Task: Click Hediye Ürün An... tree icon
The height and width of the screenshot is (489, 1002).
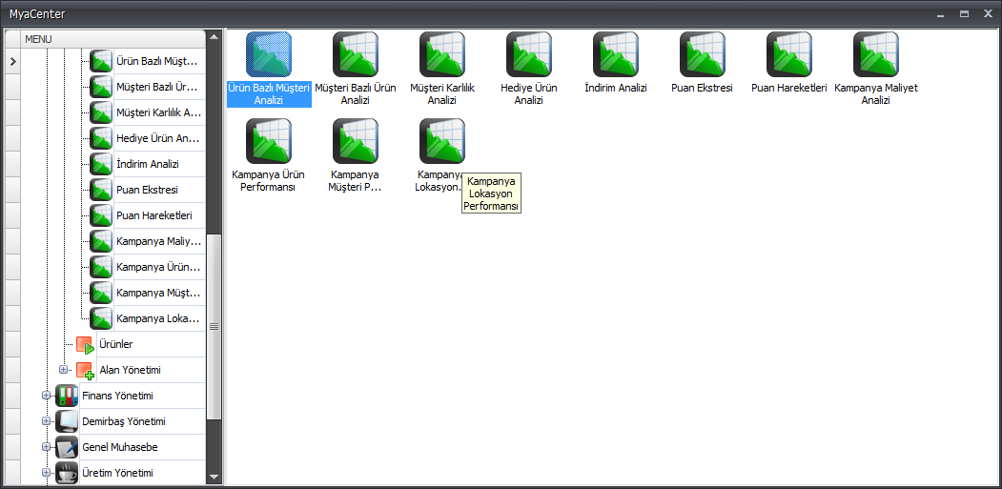Action: click(x=101, y=138)
